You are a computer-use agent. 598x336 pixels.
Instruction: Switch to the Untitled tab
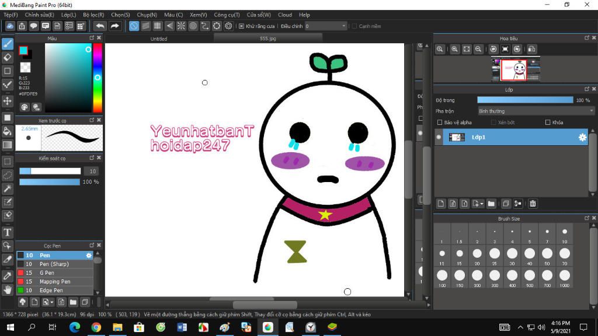click(159, 38)
